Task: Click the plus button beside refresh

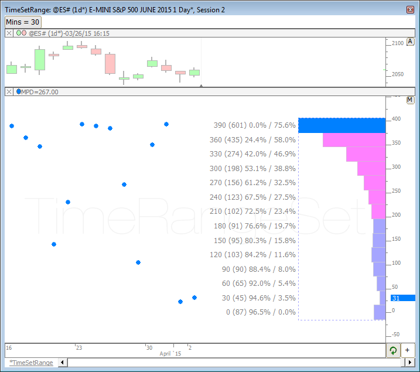Action: [408, 350]
